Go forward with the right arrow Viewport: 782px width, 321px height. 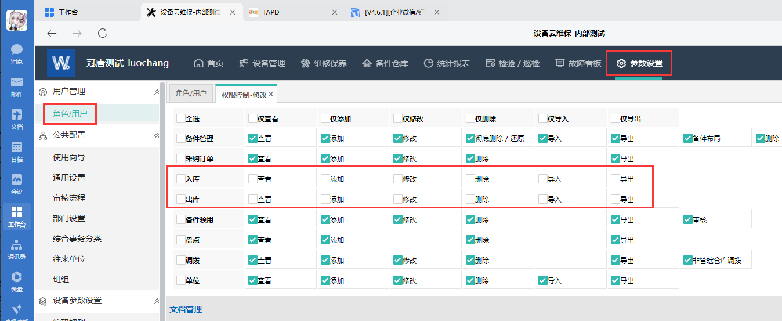pyautogui.click(x=77, y=33)
